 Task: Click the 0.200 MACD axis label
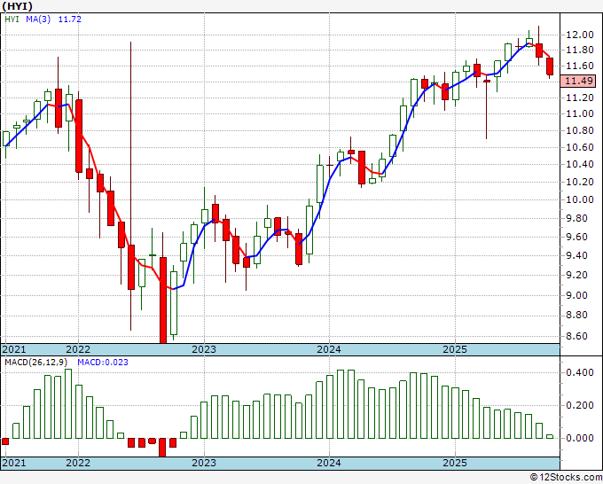[x=580, y=406]
